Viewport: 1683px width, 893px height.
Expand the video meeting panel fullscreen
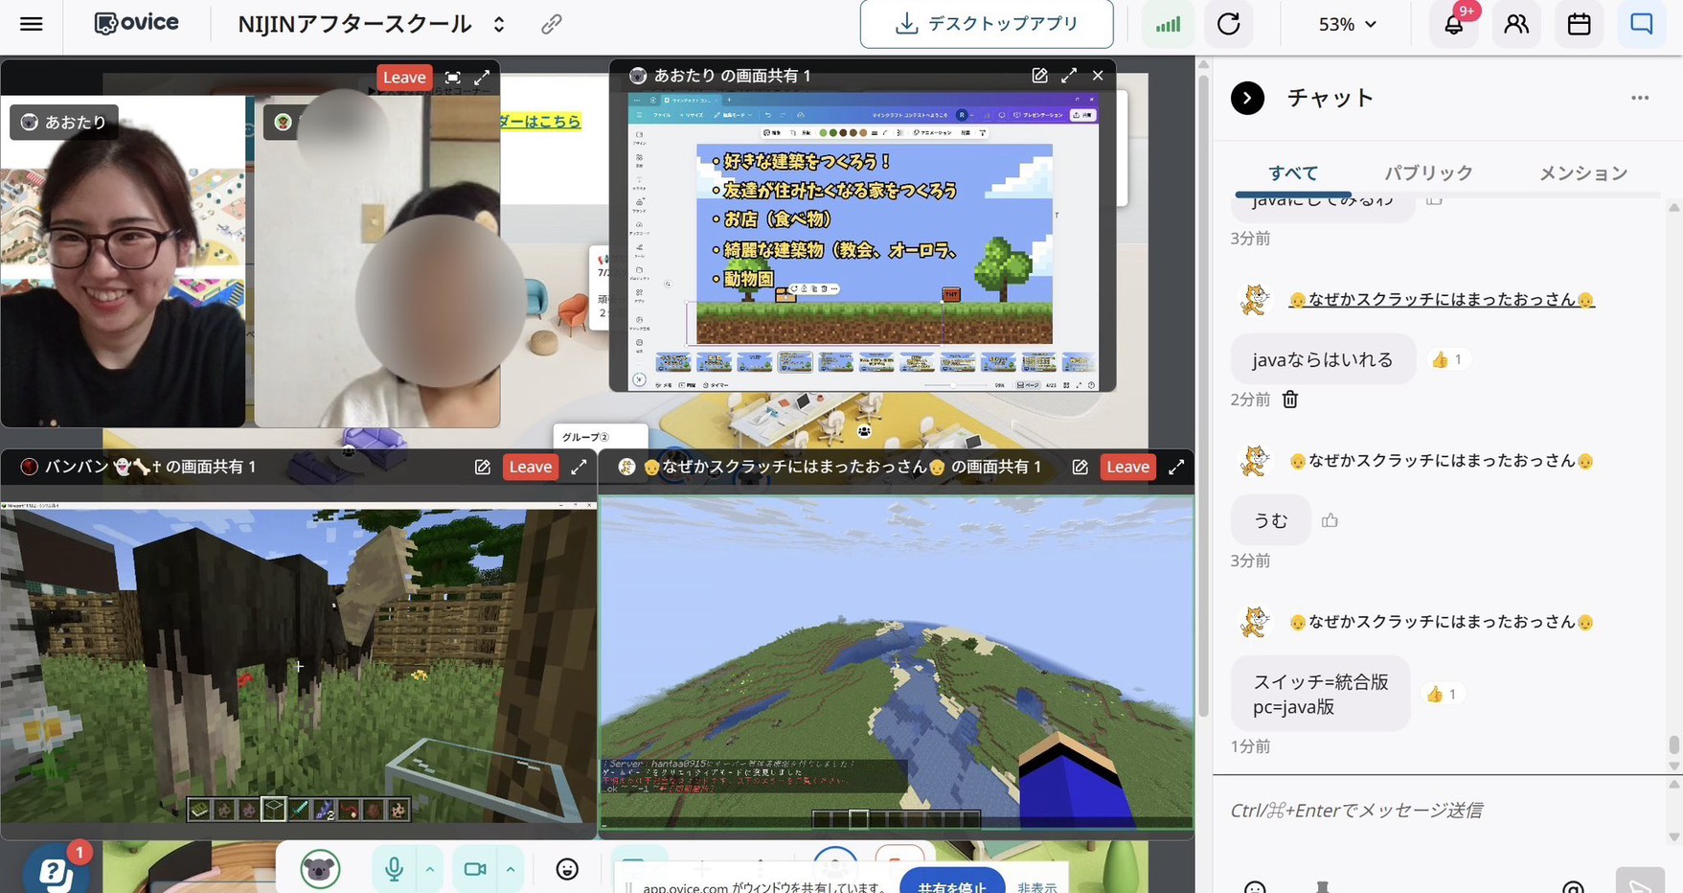coord(483,77)
